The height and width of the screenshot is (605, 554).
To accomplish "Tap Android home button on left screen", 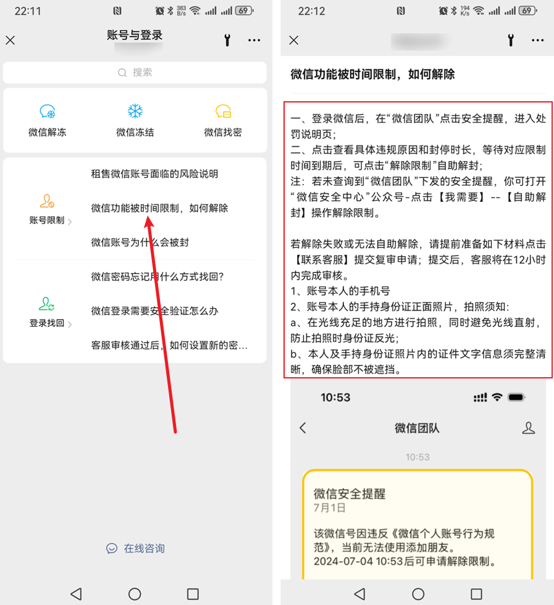I will [x=135, y=594].
